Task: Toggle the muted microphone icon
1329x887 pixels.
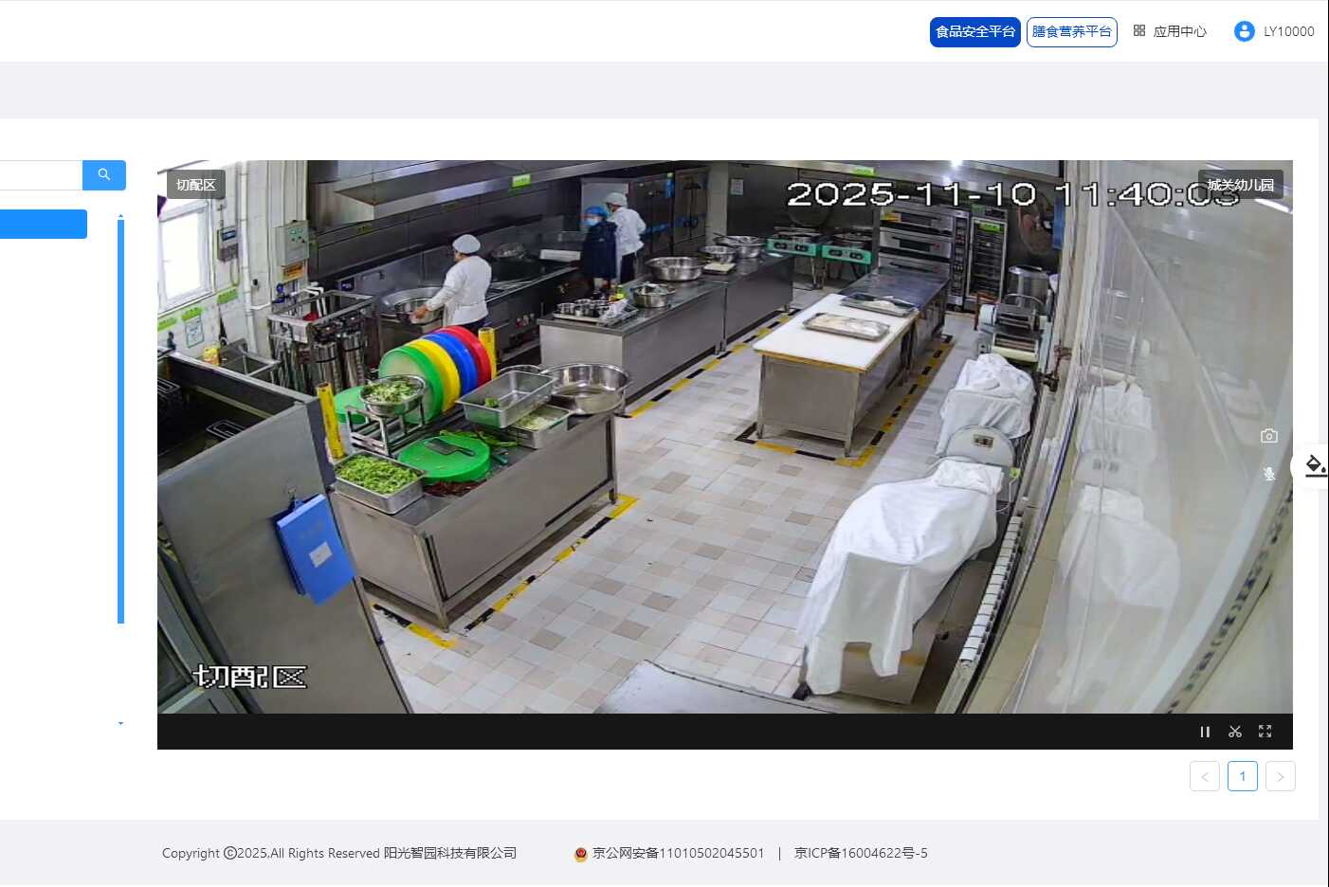Action: click(1268, 474)
